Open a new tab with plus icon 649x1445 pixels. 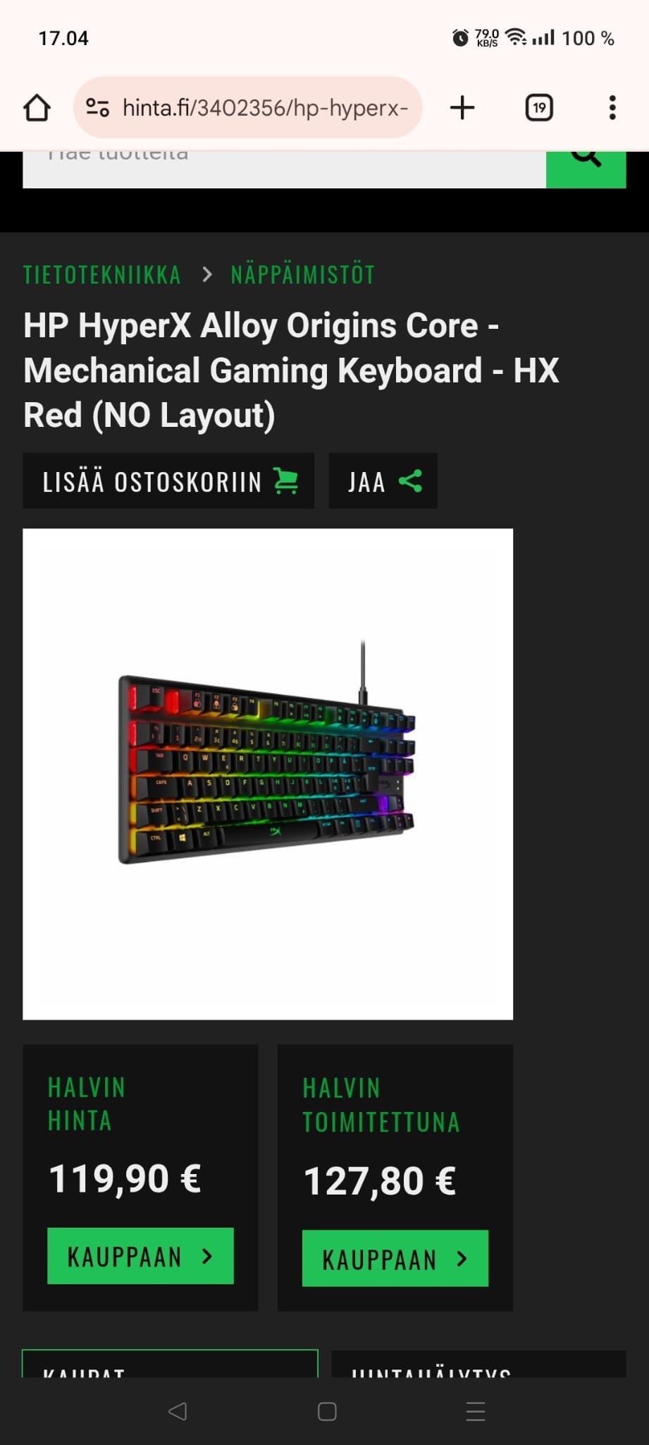pyautogui.click(x=462, y=108)
